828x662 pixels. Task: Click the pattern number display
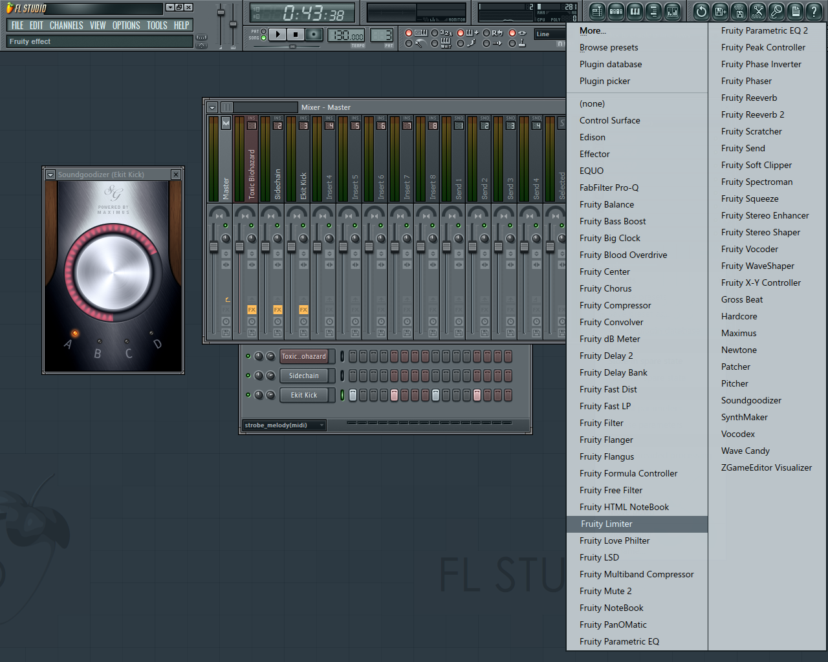pos(382,35)
